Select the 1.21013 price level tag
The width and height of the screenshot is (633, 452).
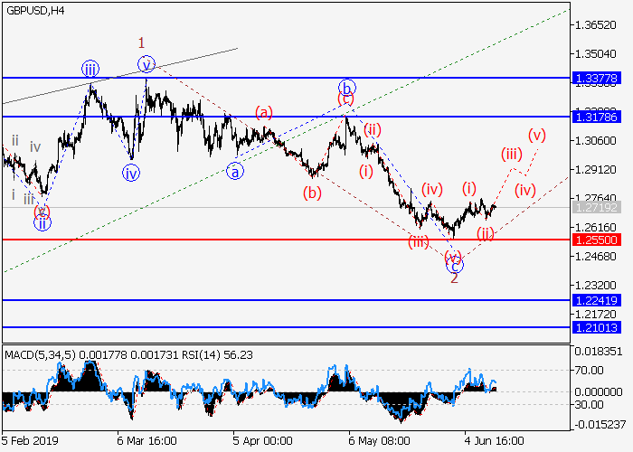pyautogui.click(x=595, y=328)
